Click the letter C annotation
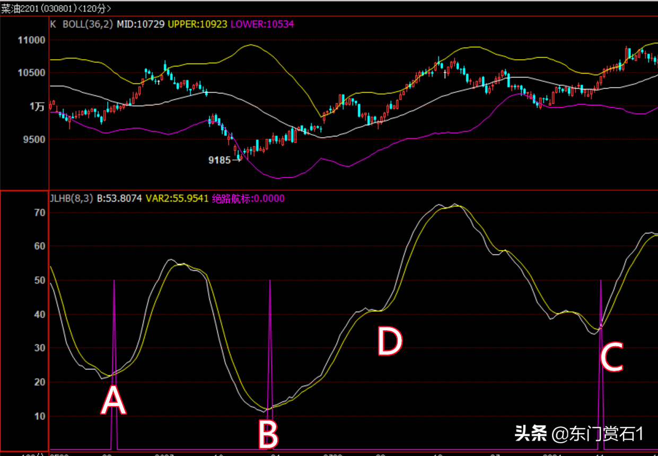 612,356
